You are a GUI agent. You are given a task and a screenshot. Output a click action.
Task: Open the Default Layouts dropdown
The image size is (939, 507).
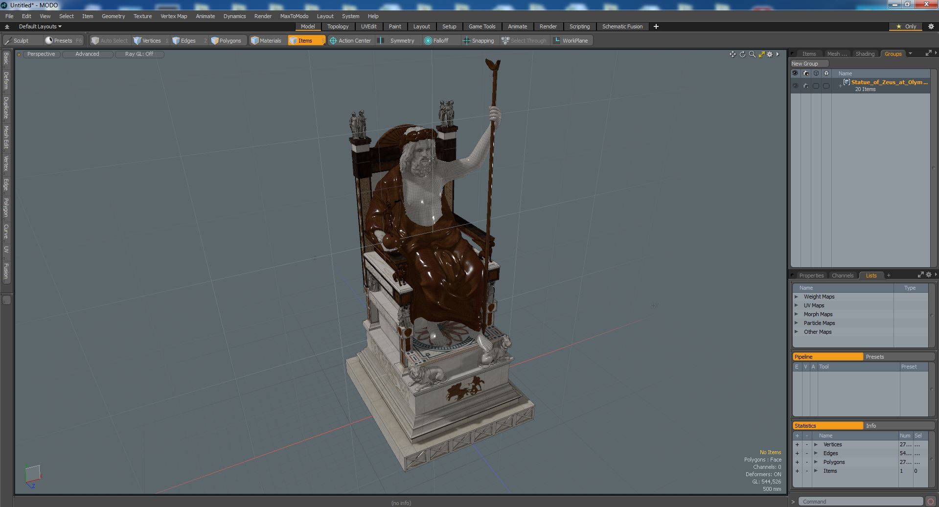tap(40, 26)
